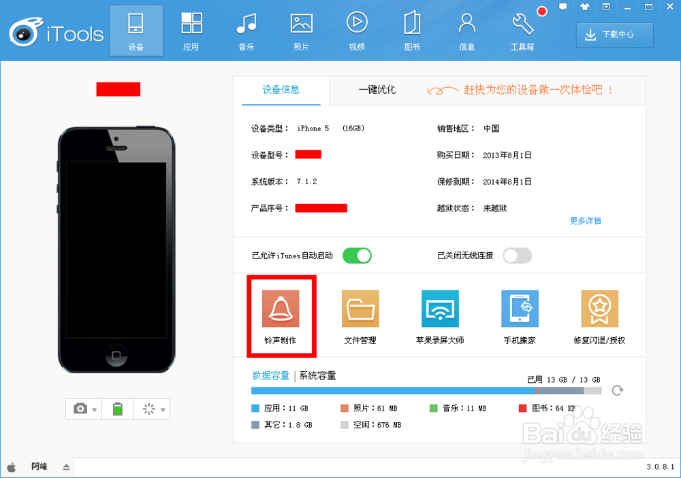Viewport: 681px width, 478px height.
Task: Take a device screenshot with camera icon
Action: click(80, 409)
